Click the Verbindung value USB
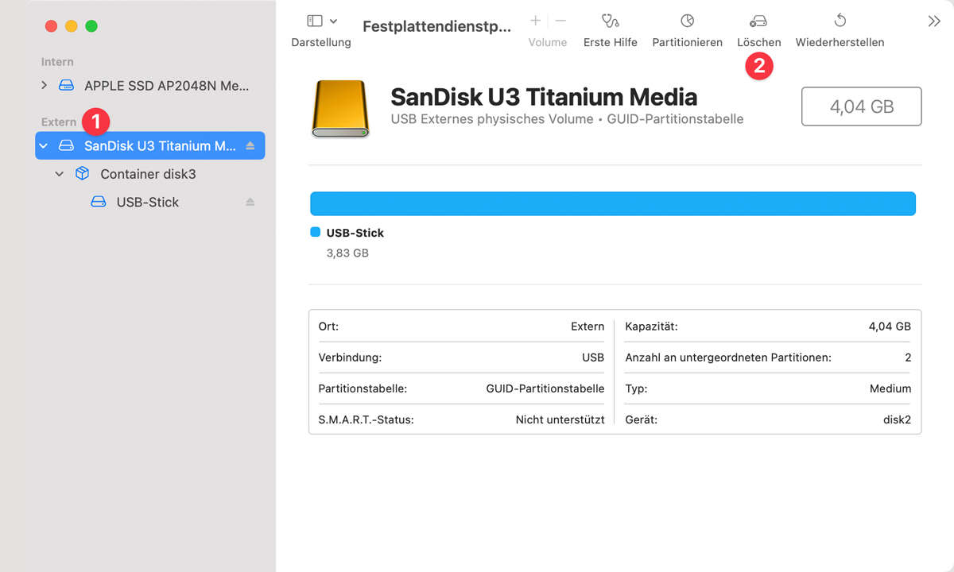This screenshot has height=572, width=954. [x=593, y=357]
